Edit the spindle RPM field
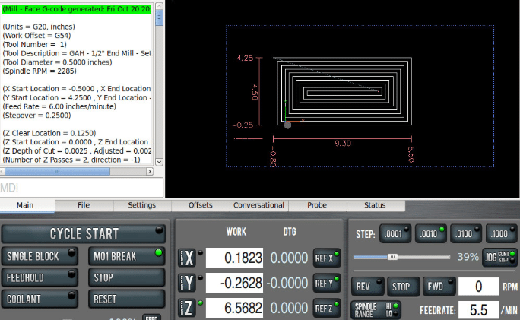Viewport: 520px width, 320px height. 478,287
